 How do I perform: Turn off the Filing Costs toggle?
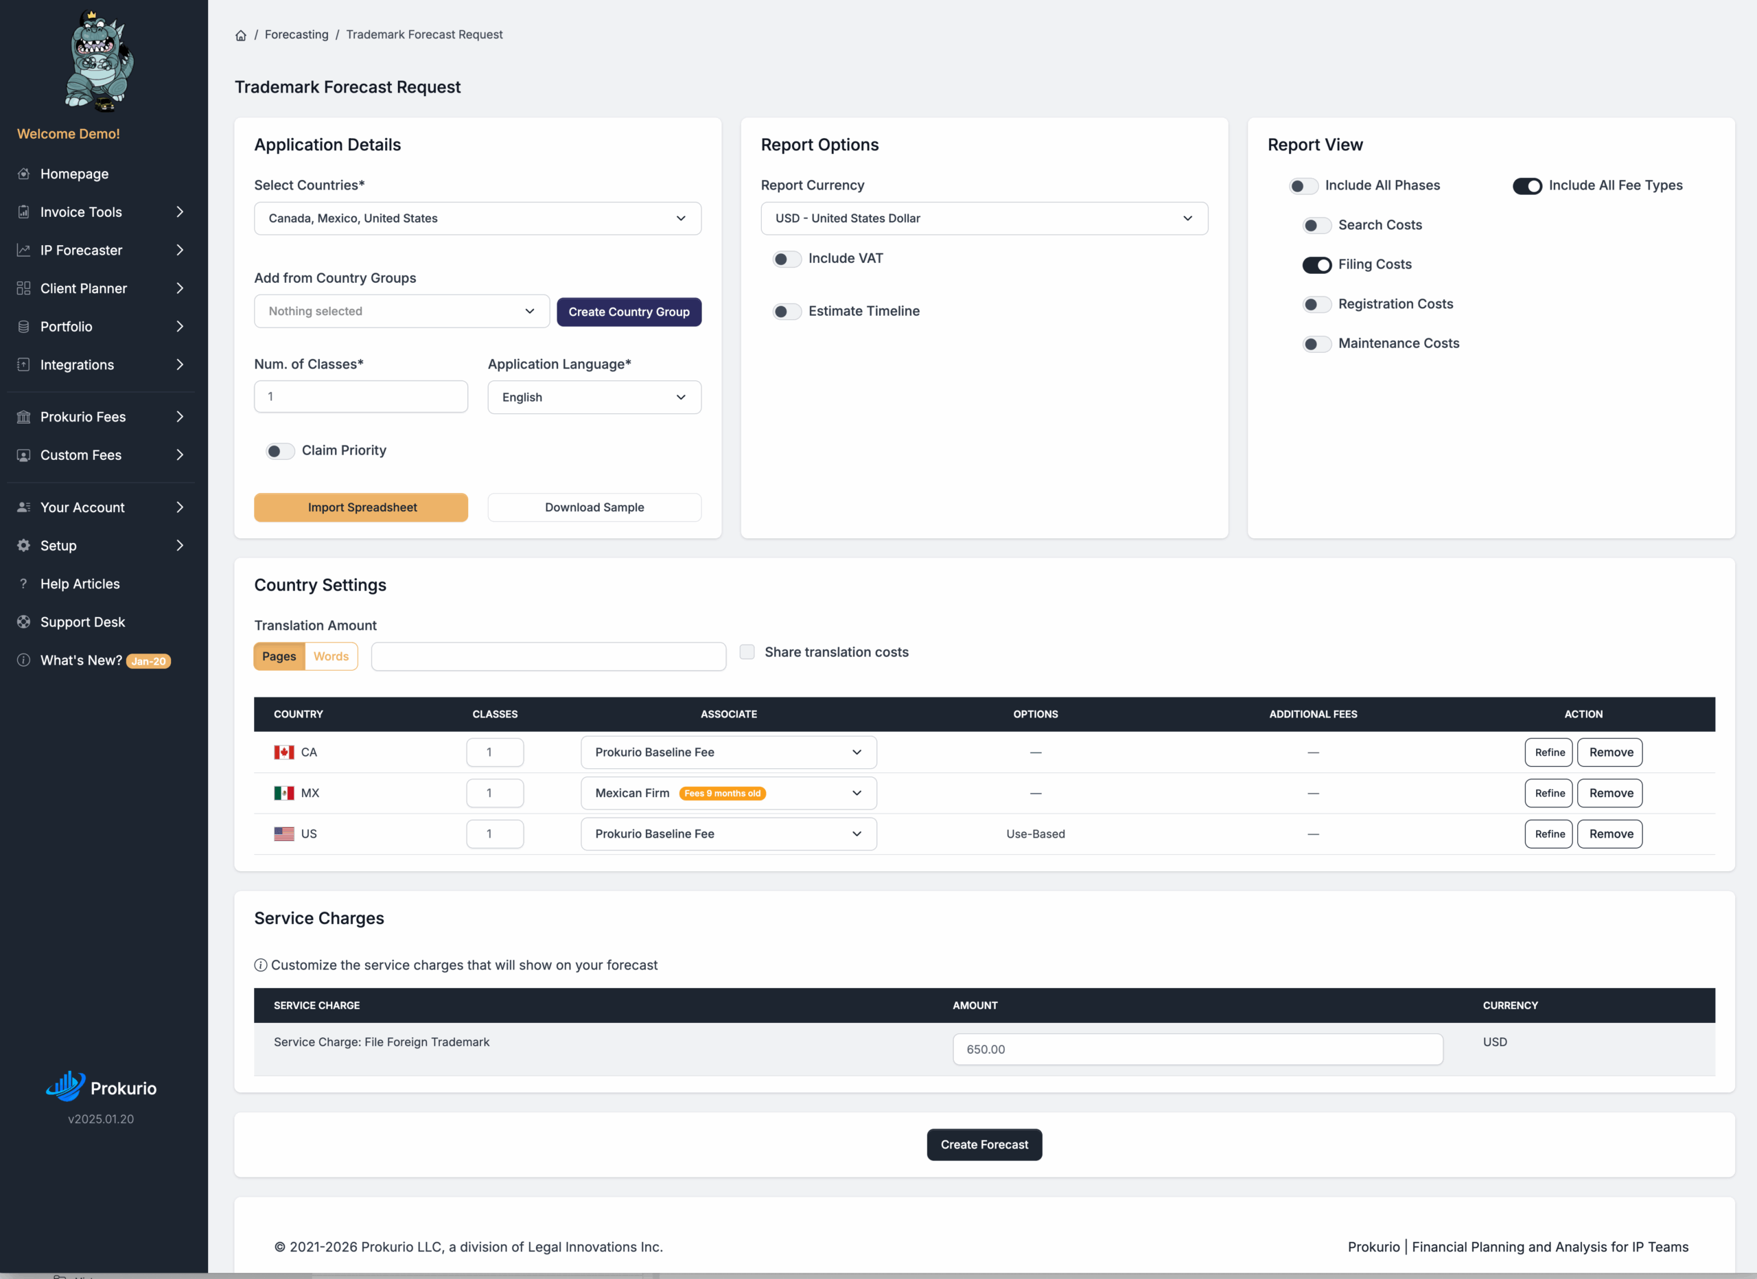point(1316,265)
